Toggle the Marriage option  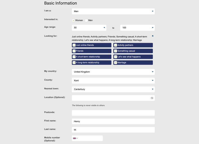point(133,63)
